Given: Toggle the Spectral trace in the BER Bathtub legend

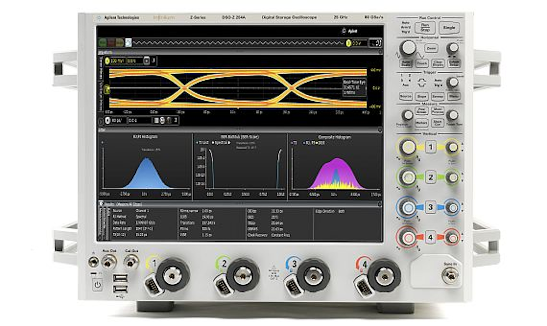Looking at the screenshot, I should click(218, 143).
